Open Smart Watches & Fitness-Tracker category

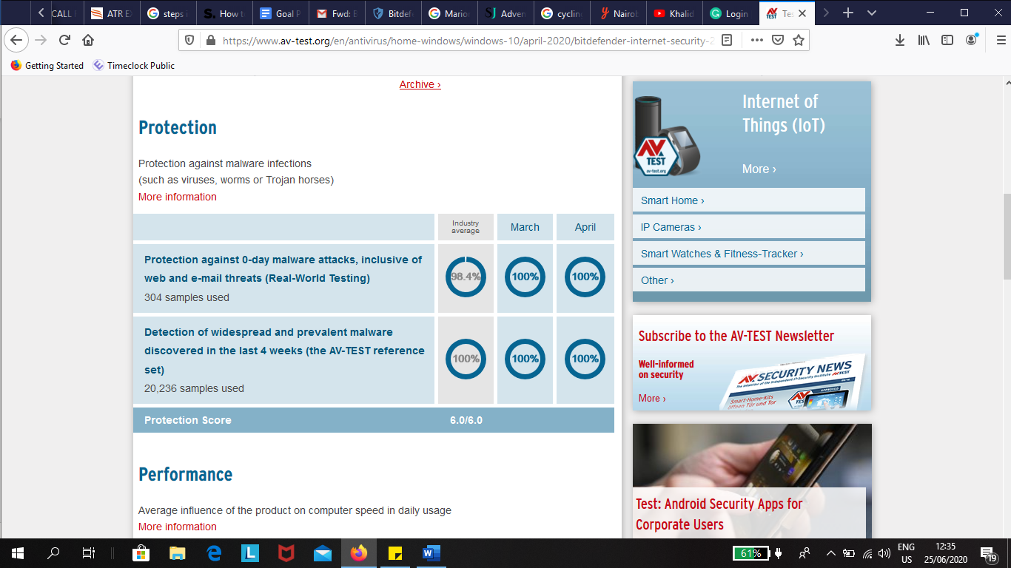749,254
